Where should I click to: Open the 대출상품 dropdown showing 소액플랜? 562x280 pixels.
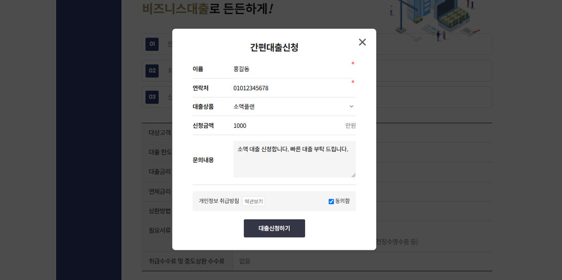[294, 107]
